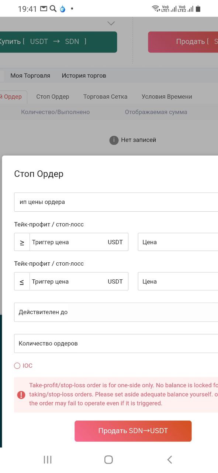Focus the Триггер цена field with ≤

click(79, 281)
